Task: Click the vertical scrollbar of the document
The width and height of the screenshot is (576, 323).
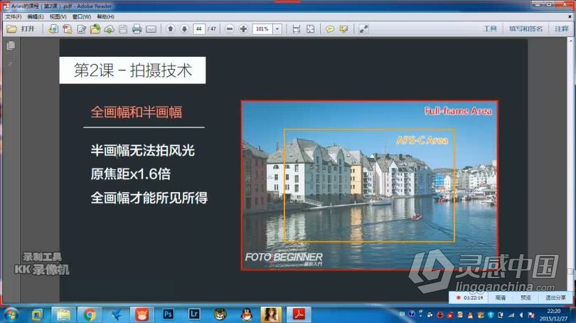Action: 570,169
